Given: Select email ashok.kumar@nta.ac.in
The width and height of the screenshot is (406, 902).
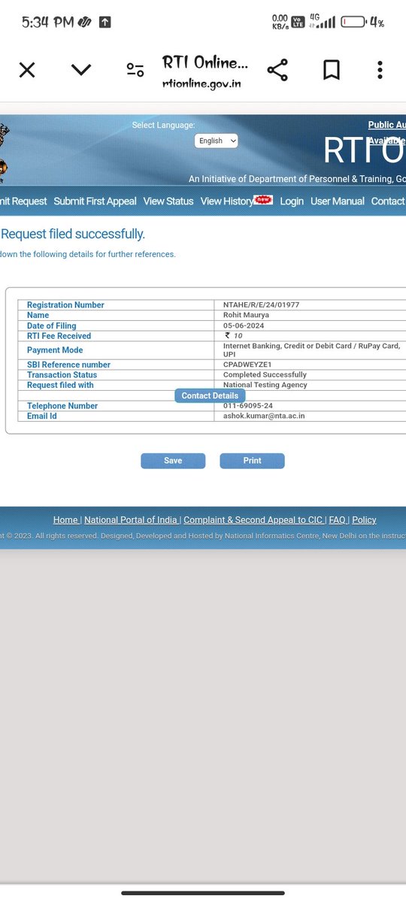Looking at the screenshot, I should pyautogui.click(x=264, y=416).
